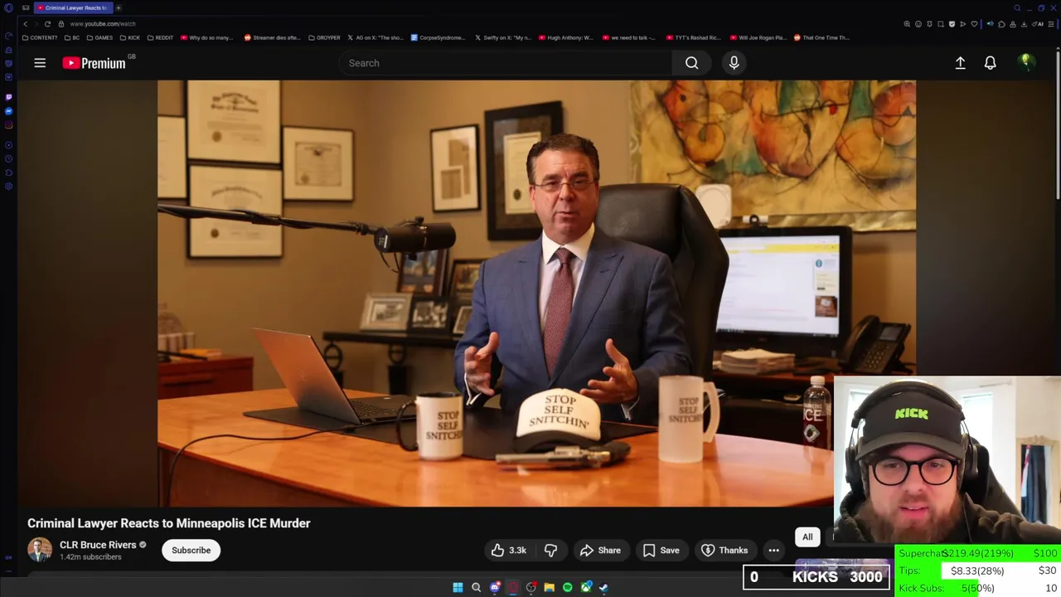Viewport: 1061px width, 597px height.
Task: Open the CLR Bruce Rivers channel name
Action: click(x=98, y=545)
